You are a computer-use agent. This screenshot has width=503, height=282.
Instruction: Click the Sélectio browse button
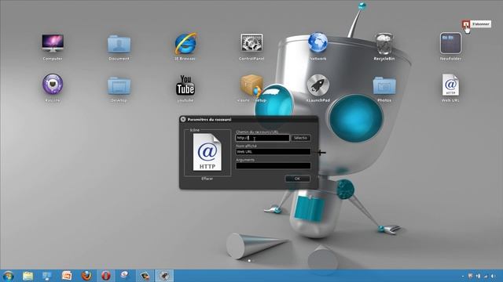300,138
